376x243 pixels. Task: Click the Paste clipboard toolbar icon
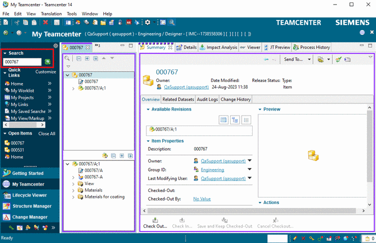[x=34, y=22]
